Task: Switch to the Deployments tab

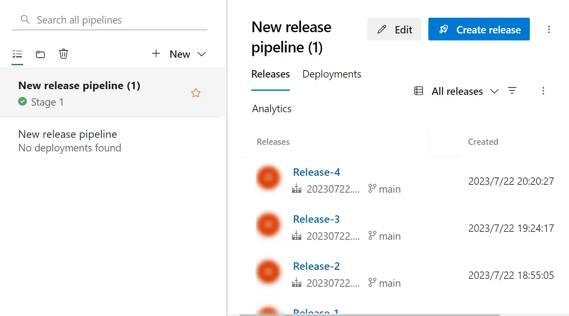Action: pos(332,74)
